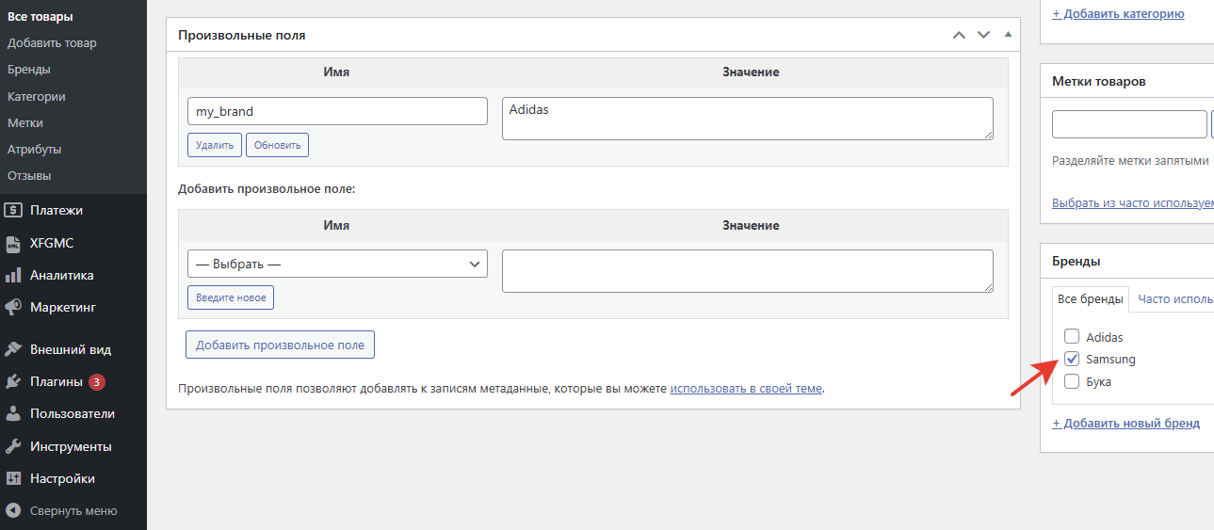Click the Внешний вид brush icon
The width and height of the screenshot is (1214, 530).
point(13,349)
